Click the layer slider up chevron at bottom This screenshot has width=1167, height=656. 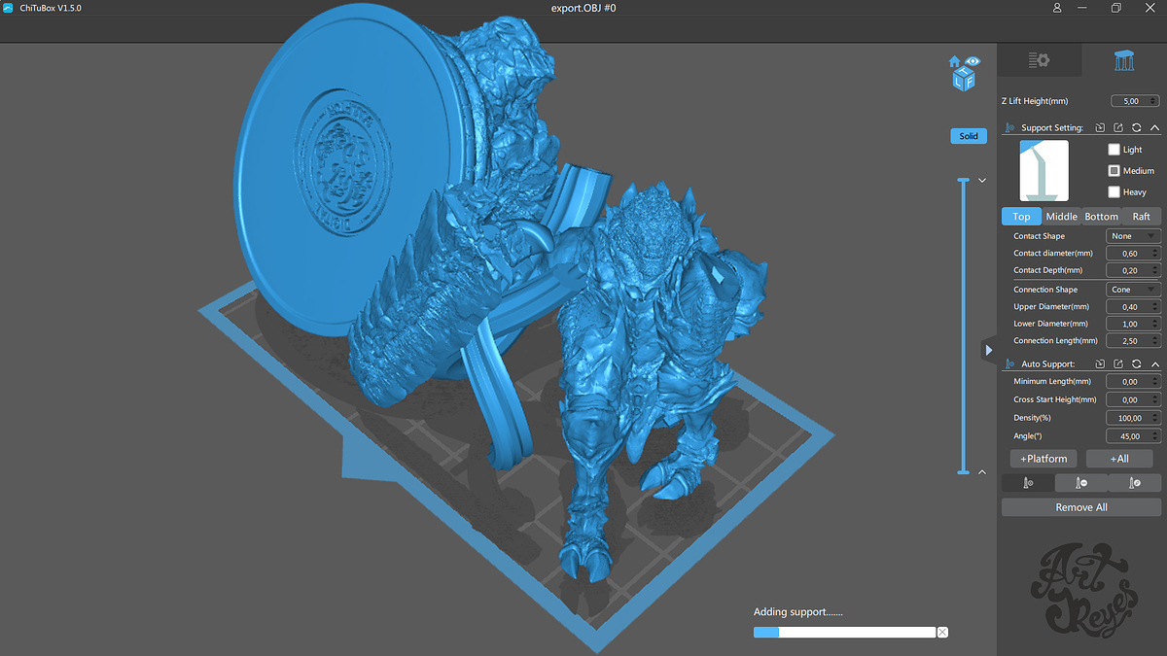click(x=982, y=471)
